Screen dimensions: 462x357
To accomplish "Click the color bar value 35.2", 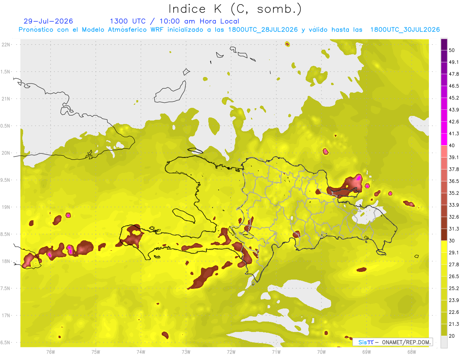I will [x=454, y=193].
